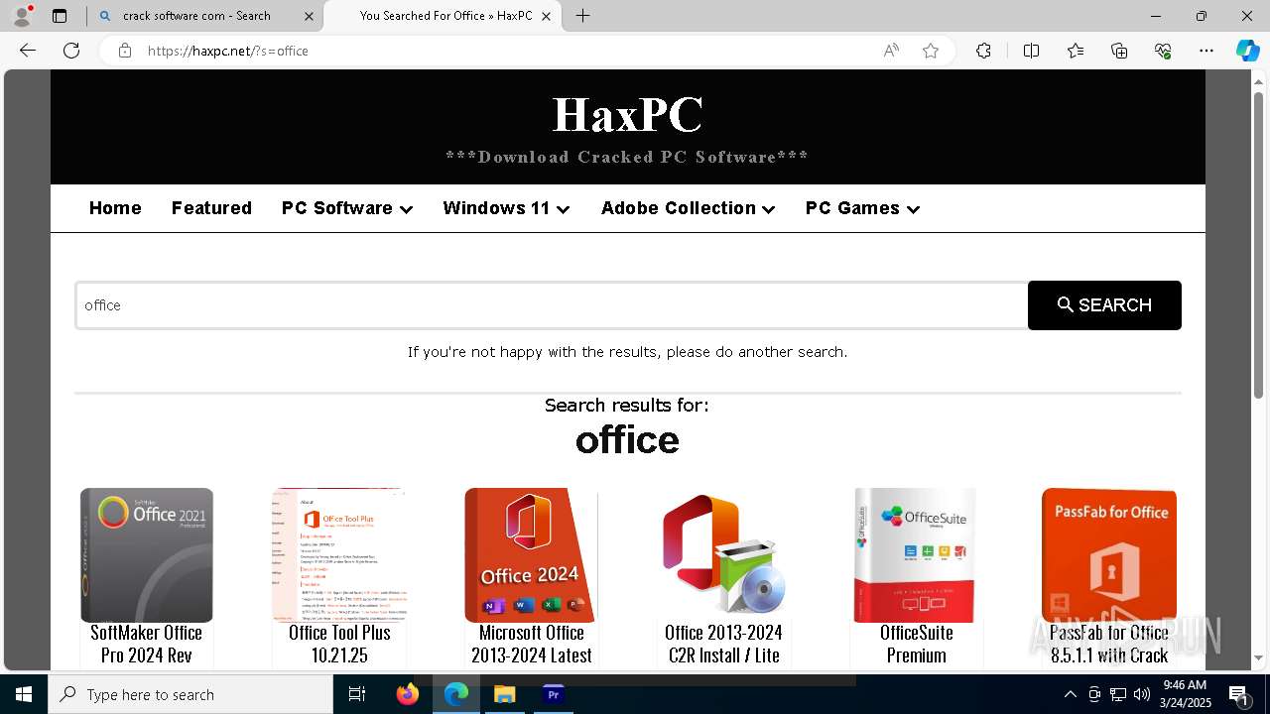The height and width of the screenshot is (714, 1270).
Task: Open Office 2024 box thumbnail
Action: click(x=531, y=555)
